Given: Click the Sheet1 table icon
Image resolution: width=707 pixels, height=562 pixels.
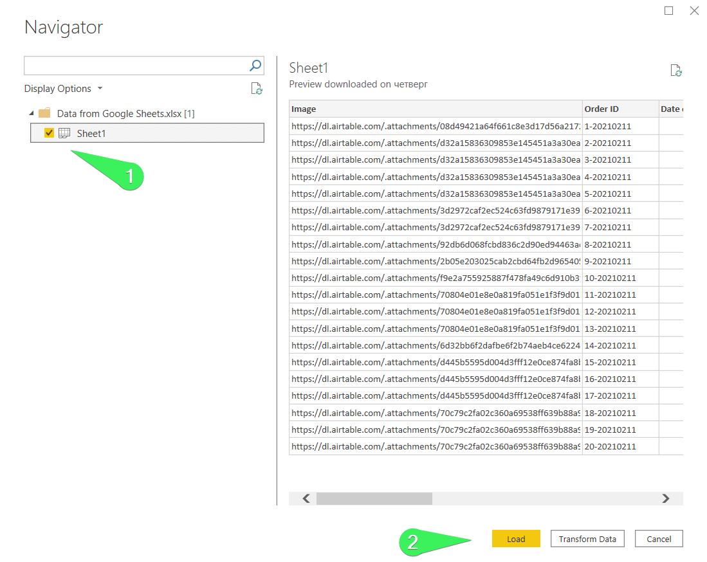Looking at the screenshot, I should coord(64,133).
